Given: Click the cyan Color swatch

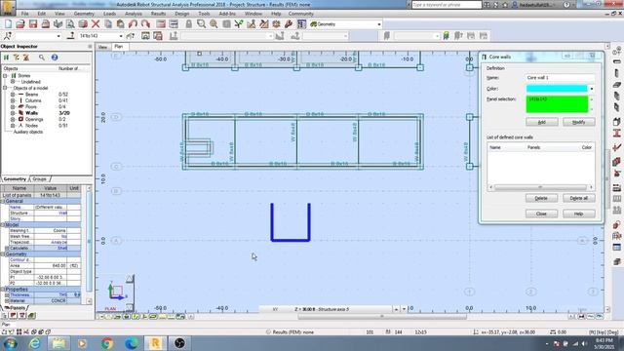Looking at the screenshot, I should point(557,89).
